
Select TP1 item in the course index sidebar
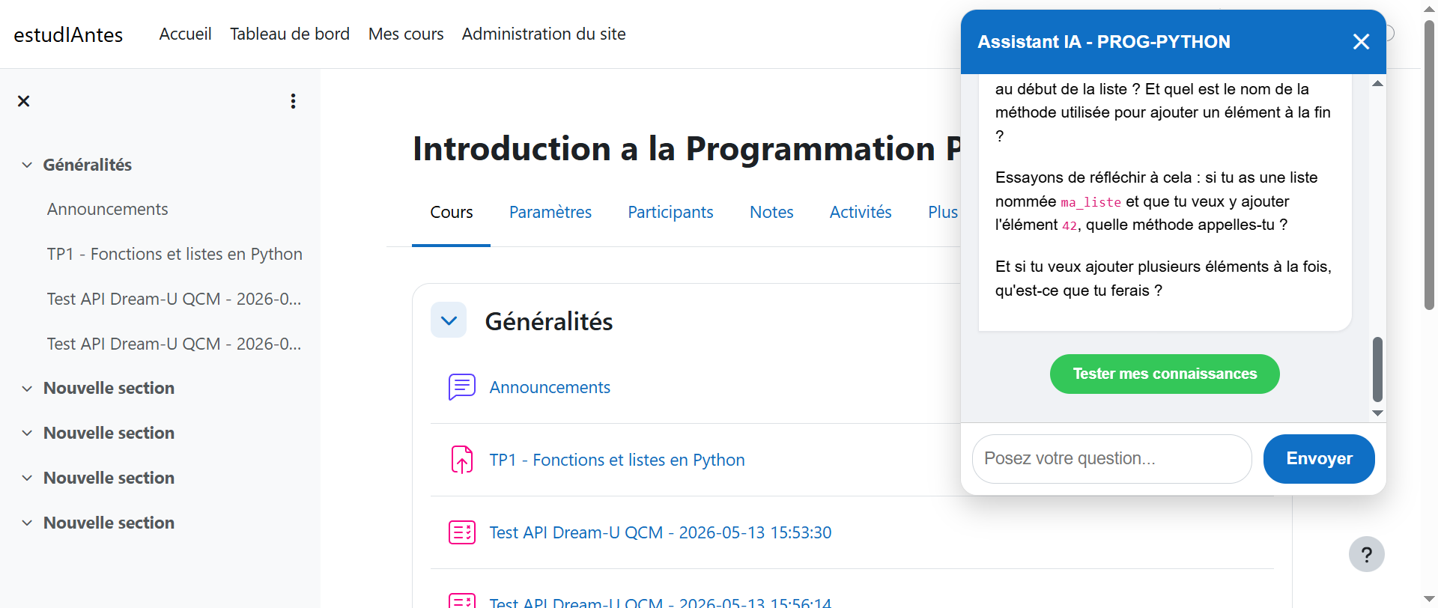click(x=175, y=254)
